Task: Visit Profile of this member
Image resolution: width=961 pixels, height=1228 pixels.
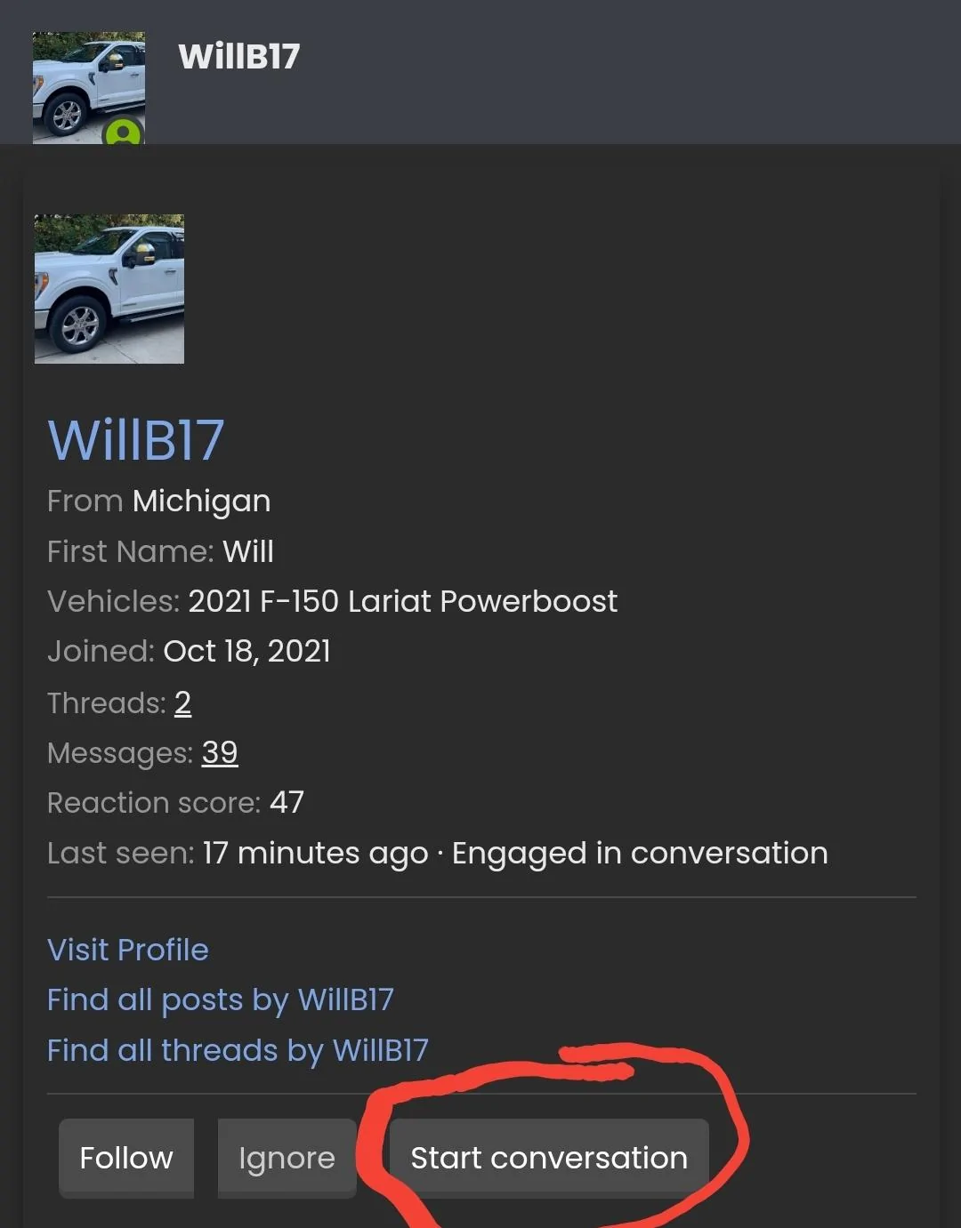Action: (128, 950)
